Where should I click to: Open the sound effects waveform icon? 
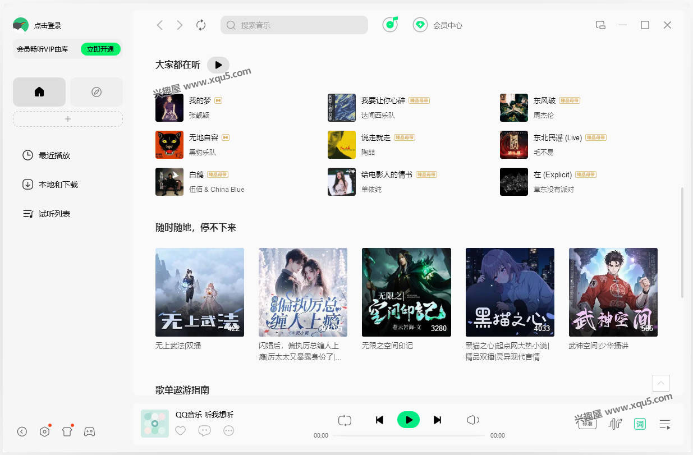pyautogui.click(x=616, y=424)
